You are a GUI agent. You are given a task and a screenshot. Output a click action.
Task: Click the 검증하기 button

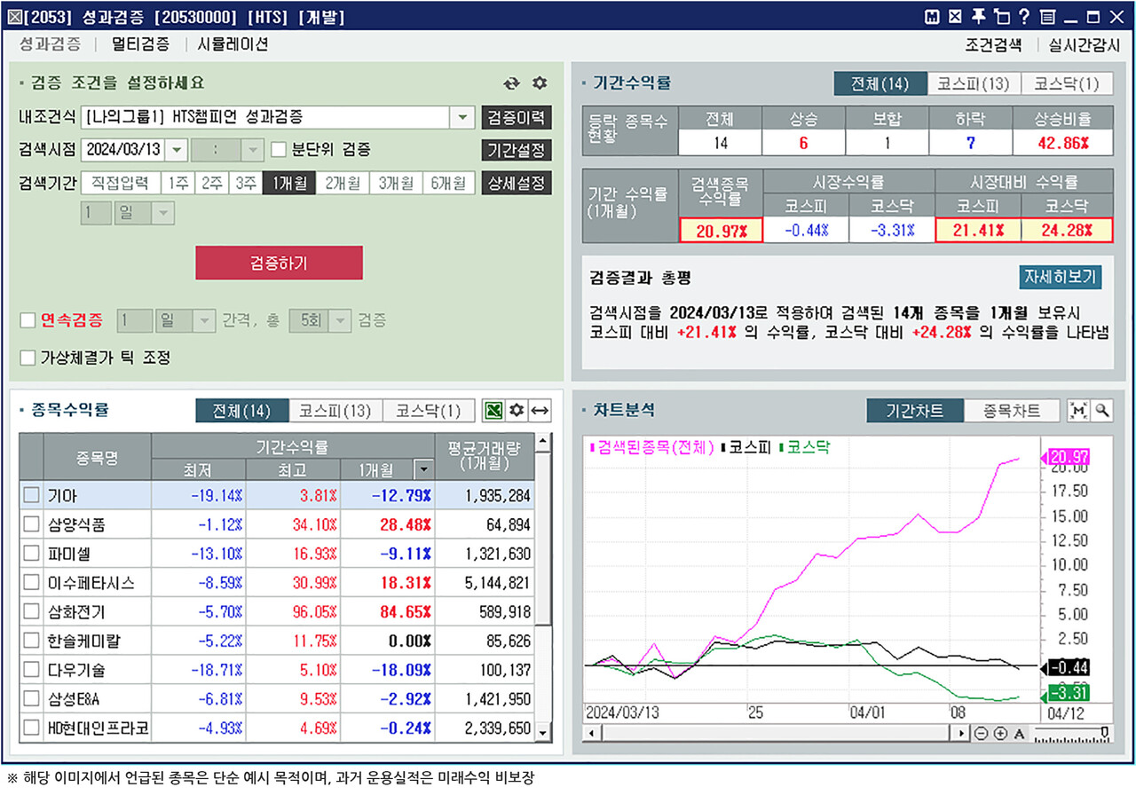[279, 263]
